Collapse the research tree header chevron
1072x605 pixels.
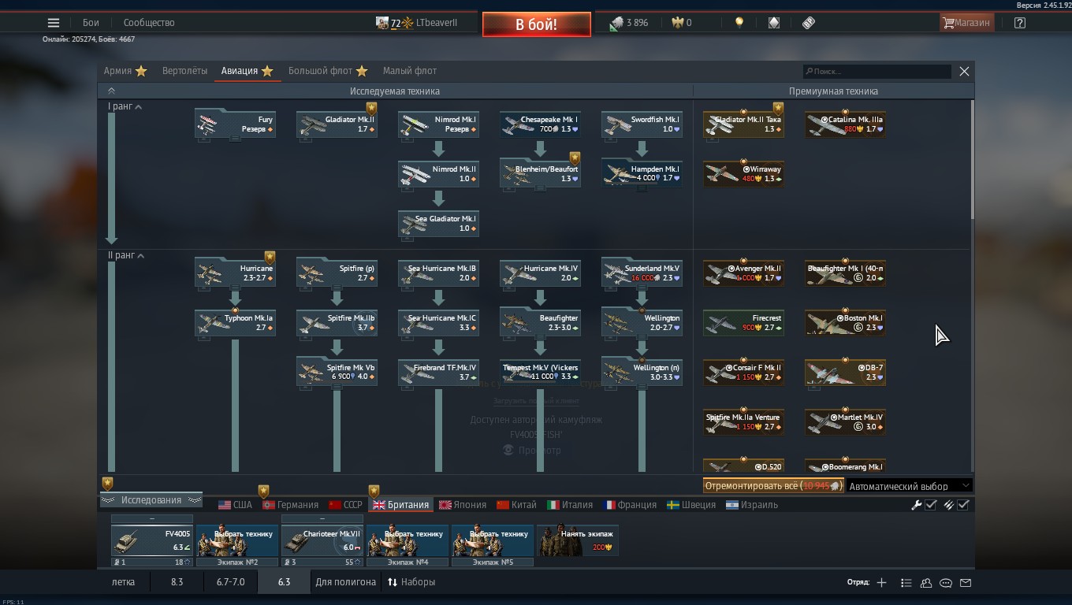click(111, 91)
